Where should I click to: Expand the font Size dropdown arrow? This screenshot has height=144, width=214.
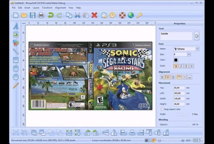point(189,54)
